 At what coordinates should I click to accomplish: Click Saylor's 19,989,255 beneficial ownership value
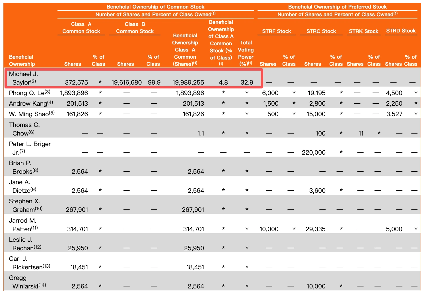coord(188,82)
